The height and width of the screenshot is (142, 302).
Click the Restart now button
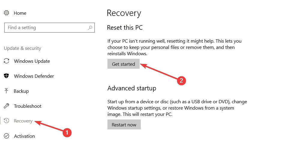(x=124, y=125)
